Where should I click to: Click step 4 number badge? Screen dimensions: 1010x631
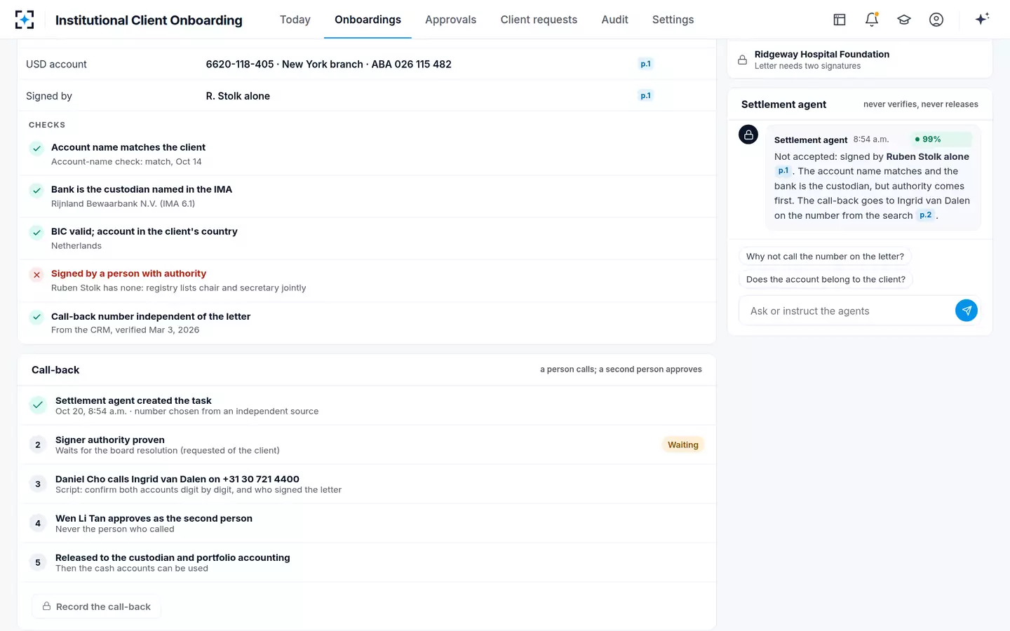[38, 523]
